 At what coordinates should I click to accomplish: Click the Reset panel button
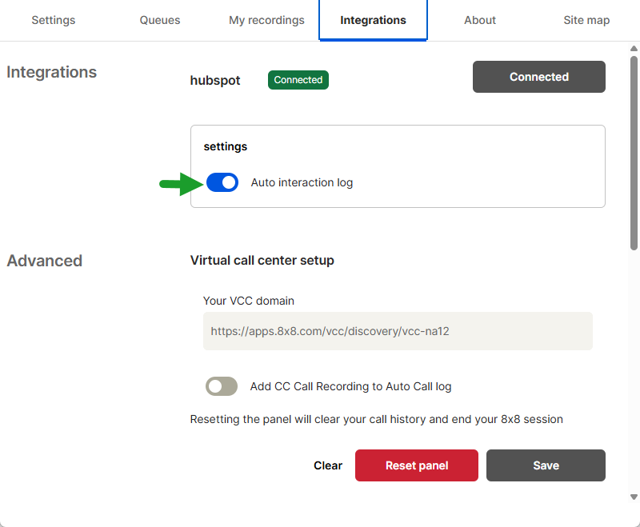pos(416,465)
